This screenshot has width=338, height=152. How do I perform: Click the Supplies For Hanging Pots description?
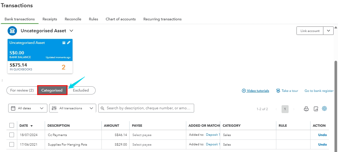[x=68, y=144]
